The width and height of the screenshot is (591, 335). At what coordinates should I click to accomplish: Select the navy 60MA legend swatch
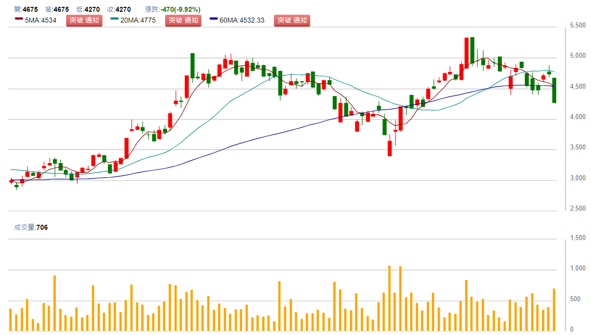[x=214, y=20]
